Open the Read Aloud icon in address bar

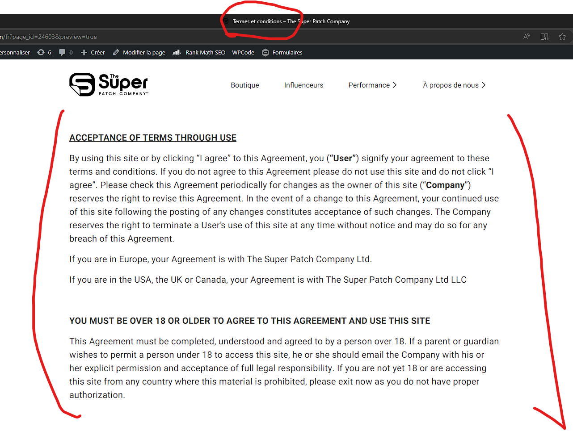(527, 37)
